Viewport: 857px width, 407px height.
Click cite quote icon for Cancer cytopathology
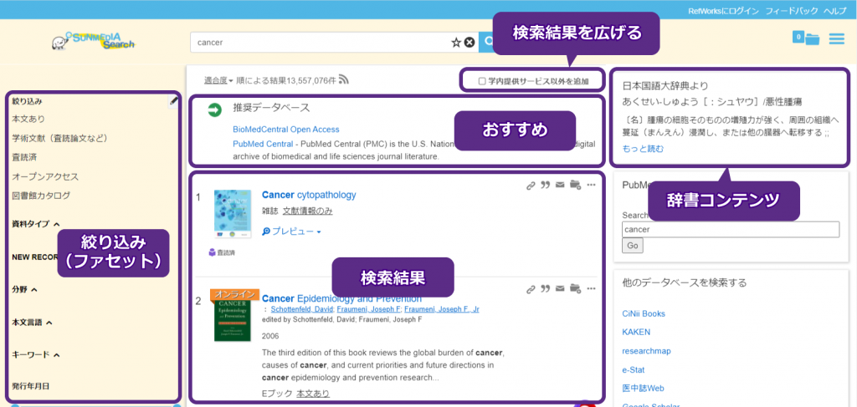coord(545,186)
